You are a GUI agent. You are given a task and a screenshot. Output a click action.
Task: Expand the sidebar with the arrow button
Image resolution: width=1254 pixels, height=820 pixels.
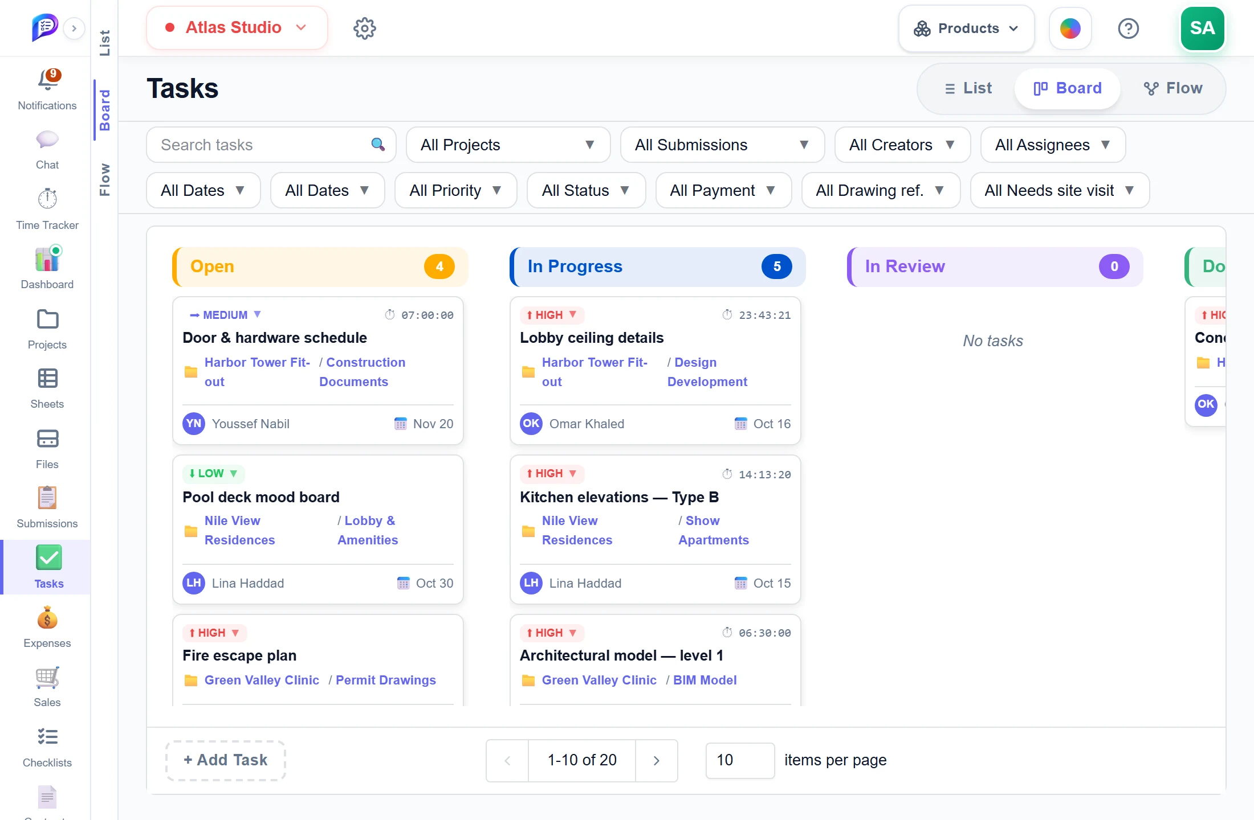(x=74, y=28)
